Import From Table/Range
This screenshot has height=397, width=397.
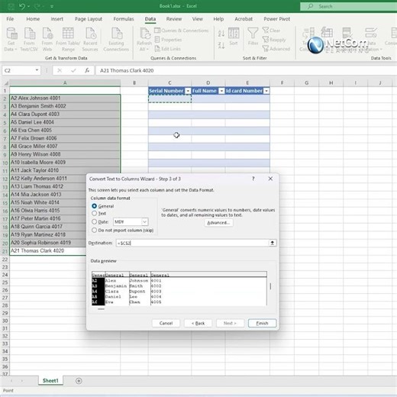(68, 40)
